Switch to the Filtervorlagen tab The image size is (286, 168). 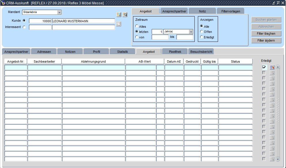click(230, 11)
